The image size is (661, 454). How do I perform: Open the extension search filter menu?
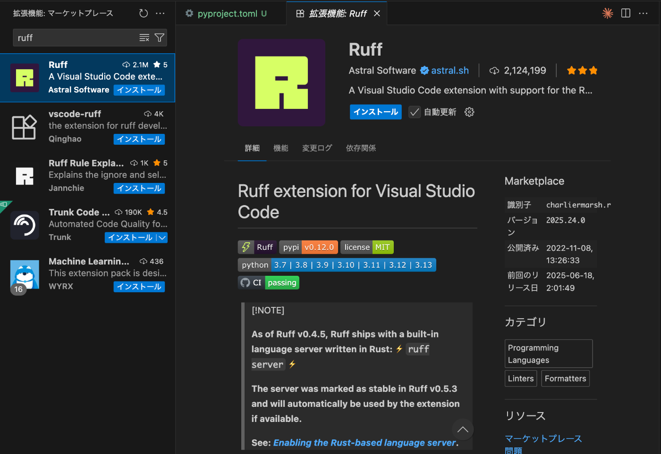(160, 38)
